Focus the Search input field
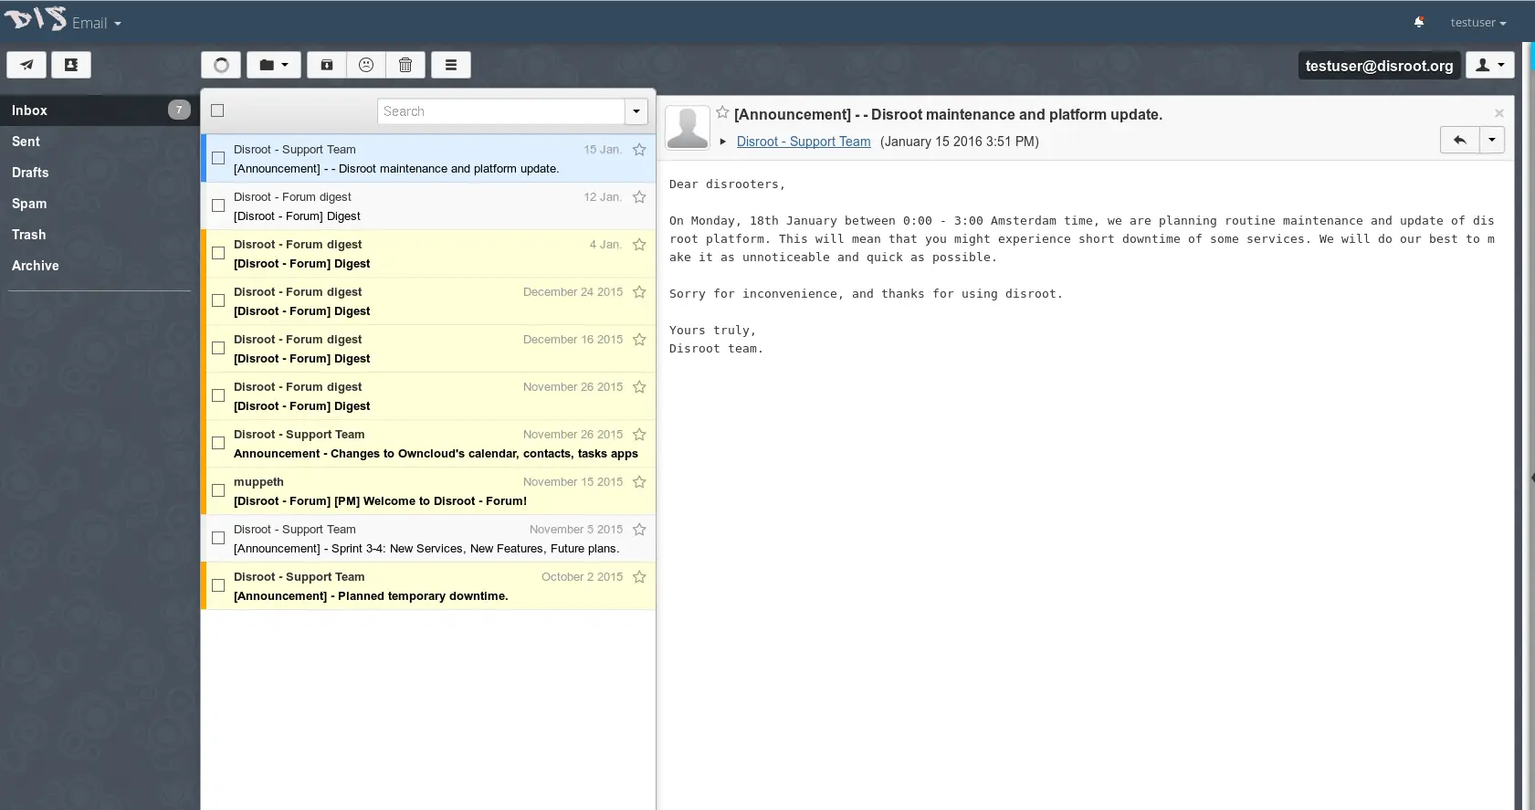 (x=500, y=111)
